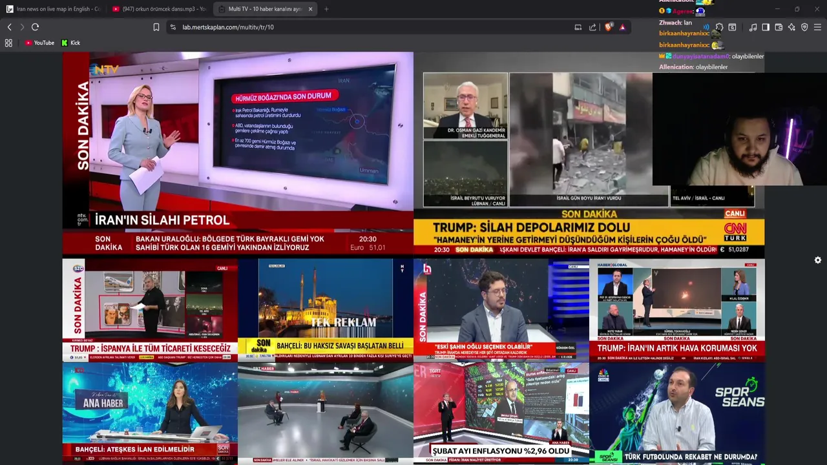827x465 pixels.
Task: Open Brave Rewards triangle icon
Action: pyautogui.click(x=622, y=27)
